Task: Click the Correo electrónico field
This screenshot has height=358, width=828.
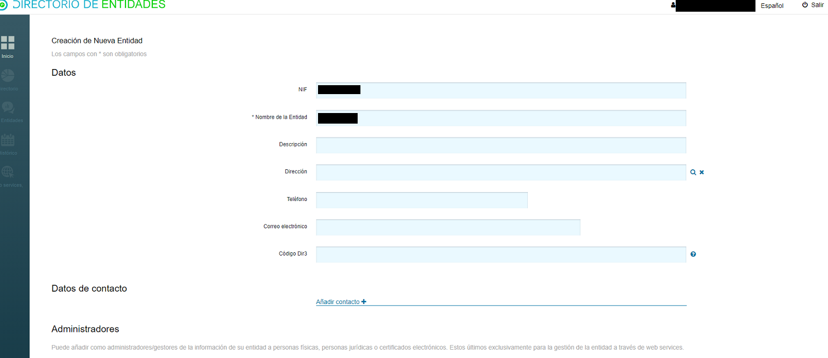Action: coord(448,227)
